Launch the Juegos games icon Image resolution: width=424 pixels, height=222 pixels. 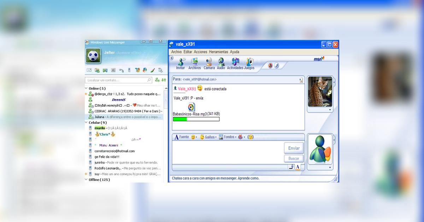click(x=249, y=62)
